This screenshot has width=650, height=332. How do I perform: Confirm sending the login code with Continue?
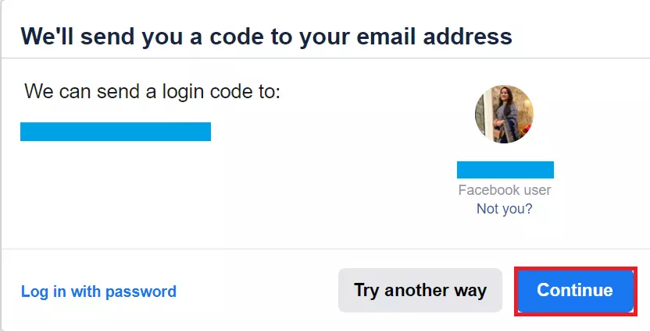pyautogui.click(x=574, y=291)
